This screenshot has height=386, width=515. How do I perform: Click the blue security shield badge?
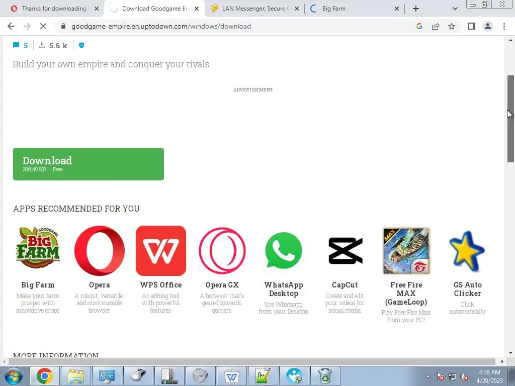tap(81, 45)
